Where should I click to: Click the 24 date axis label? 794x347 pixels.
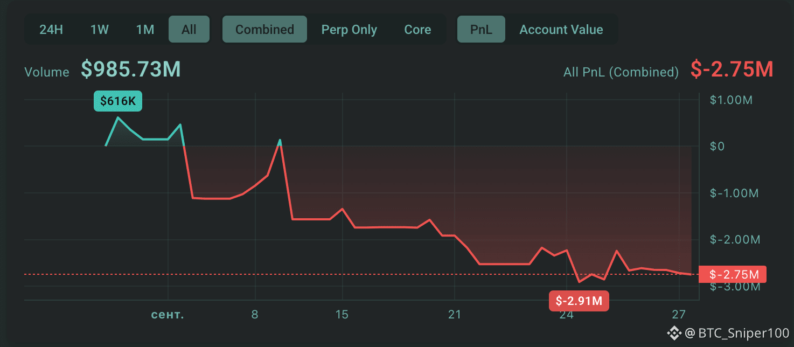pyautogui.click(x=567, y=314)
